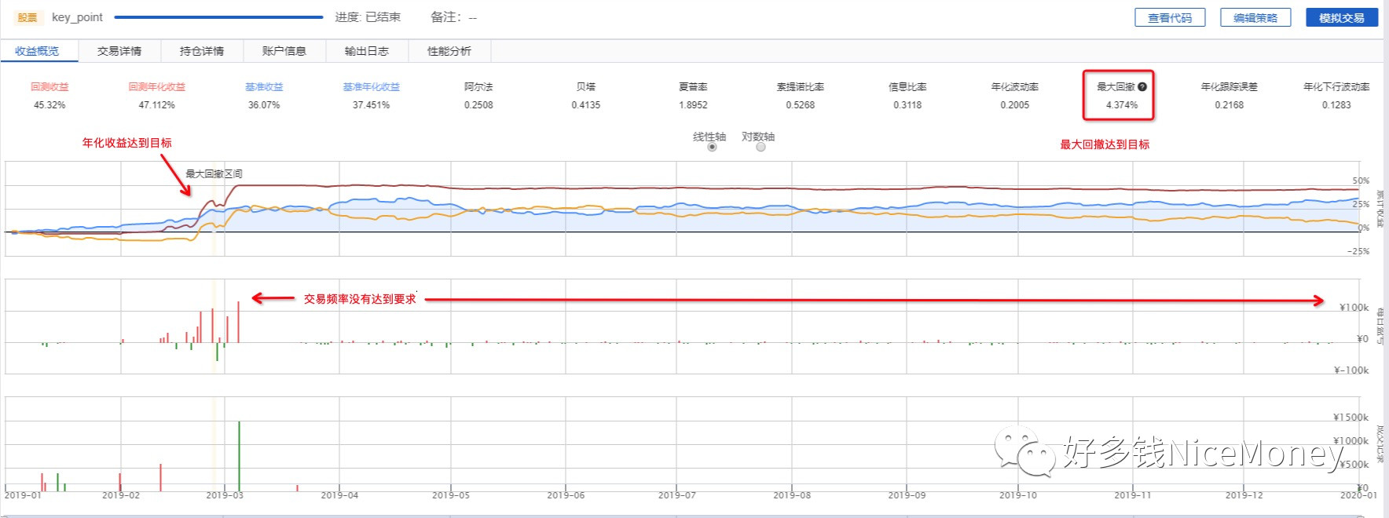Screen dimensions: 1389x518
Task: Click the 备注 field text
Action: tap(453, 17)
